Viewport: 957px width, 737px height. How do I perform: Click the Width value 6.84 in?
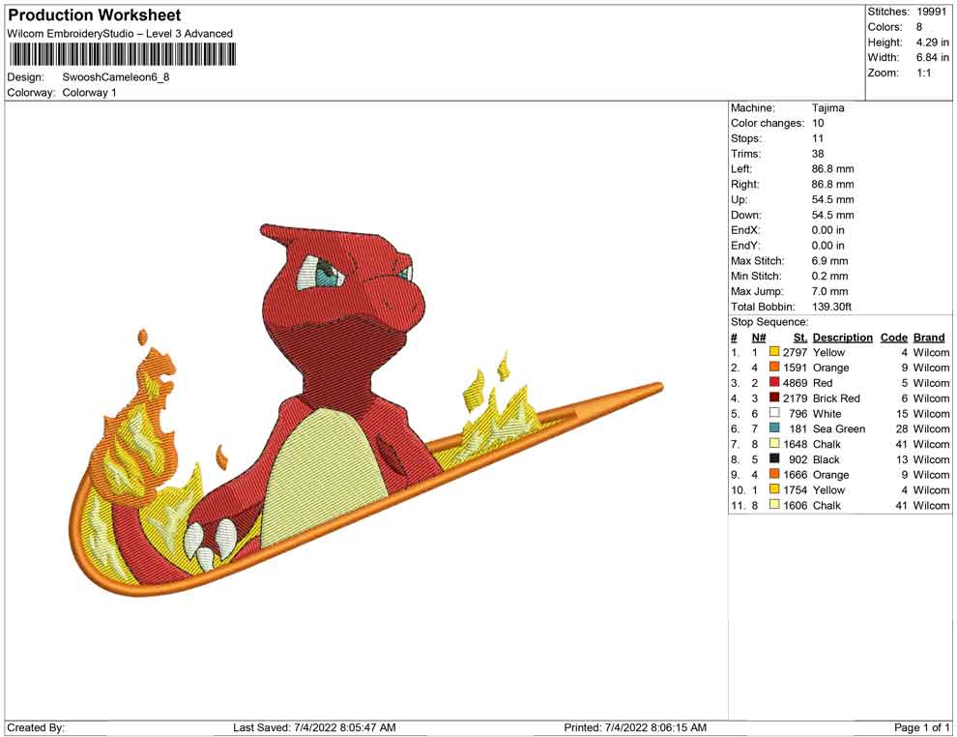(x=932, y=57)
